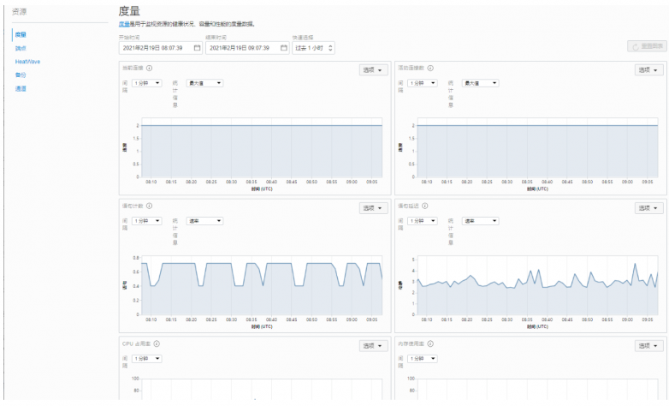Change 语句延迟 statistic dropdown

(481, 221)
